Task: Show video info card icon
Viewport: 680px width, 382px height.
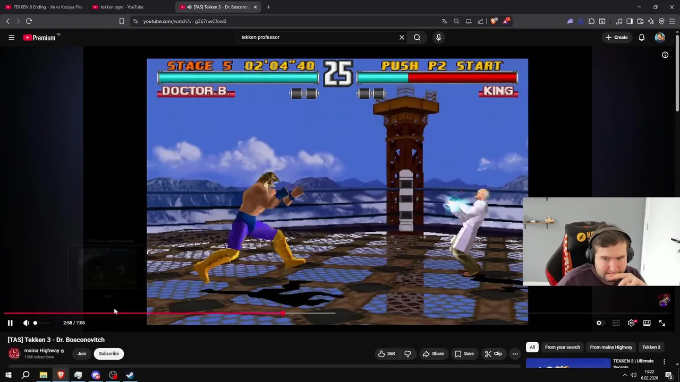Action: coord(665,55)
